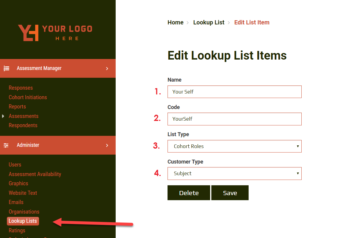Click the YOUR LOGO HERE logo
344x238 pixels.
pyautogui.click(x=55, y=33)
